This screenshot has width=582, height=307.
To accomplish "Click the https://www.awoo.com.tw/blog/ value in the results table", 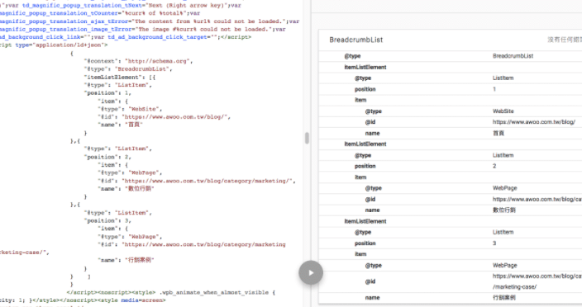I will point(534,122).
